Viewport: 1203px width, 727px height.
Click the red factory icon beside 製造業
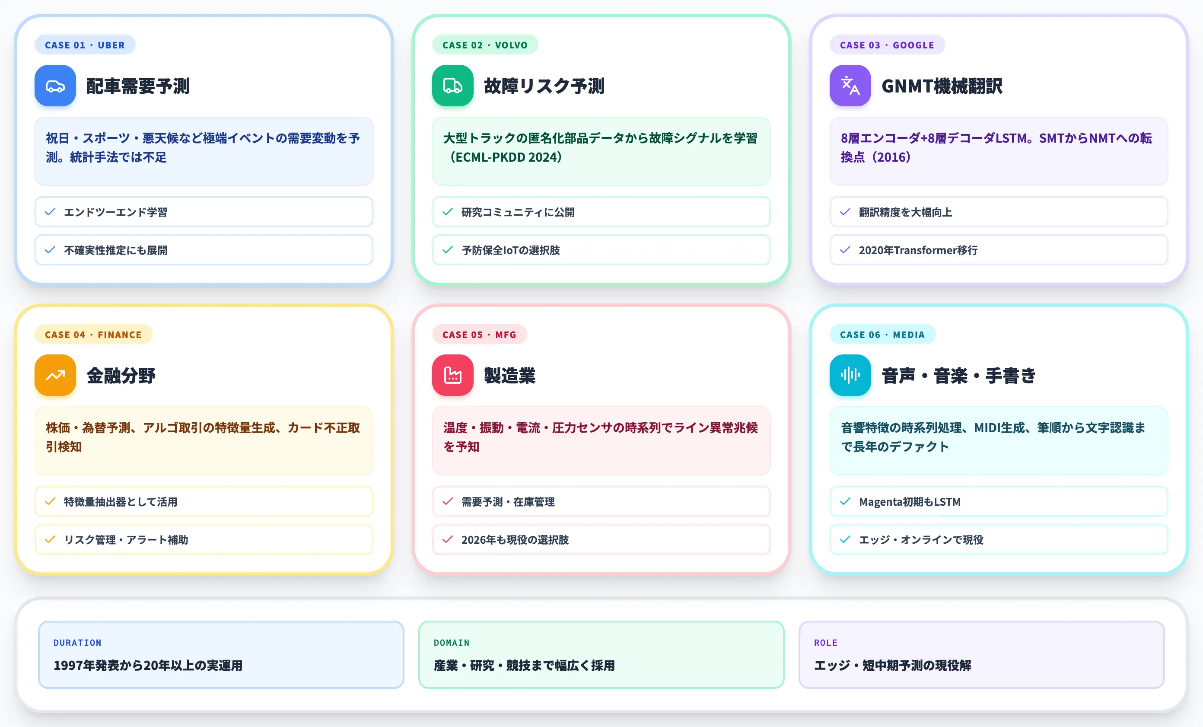click(x=452, y=376)
